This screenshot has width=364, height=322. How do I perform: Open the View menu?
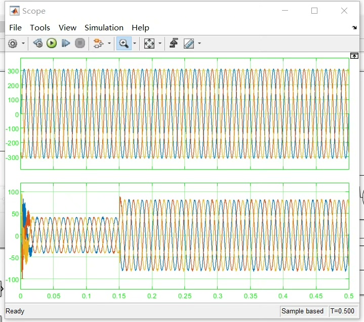(x=67, y=28)
